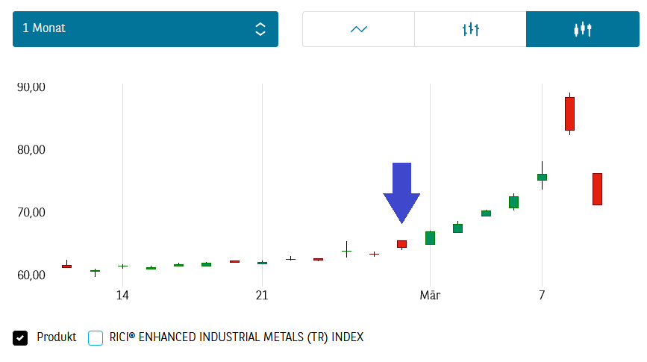Click the green candle above date 7

[x=542, y=177]
